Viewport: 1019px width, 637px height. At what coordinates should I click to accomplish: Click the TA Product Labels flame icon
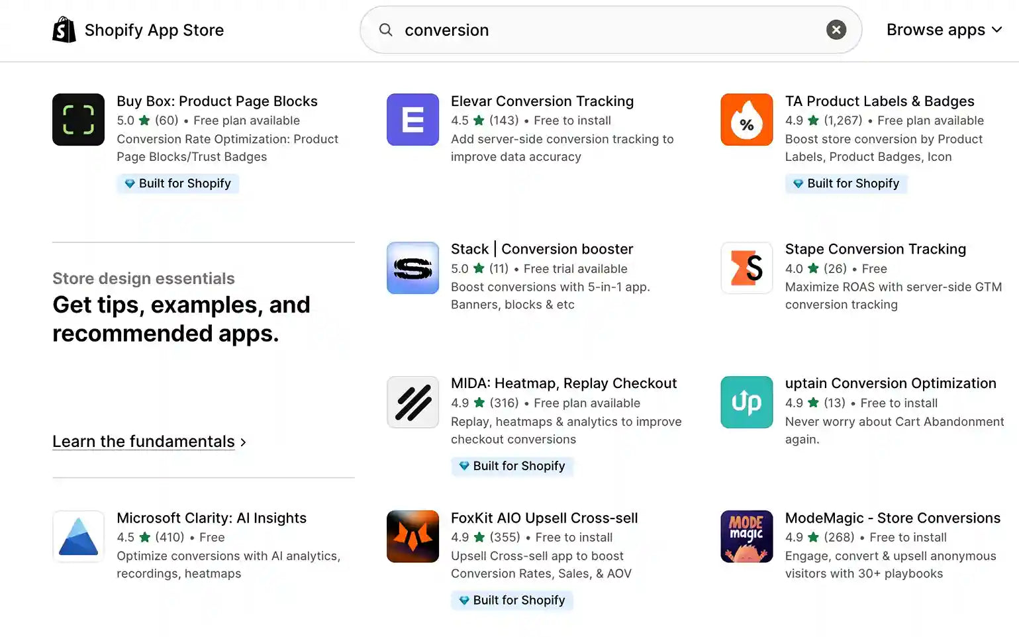pos(746,120)
